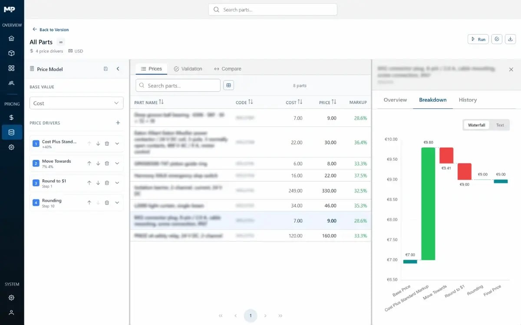
Task: Click the Back to Version link
Action: point(50,29)
